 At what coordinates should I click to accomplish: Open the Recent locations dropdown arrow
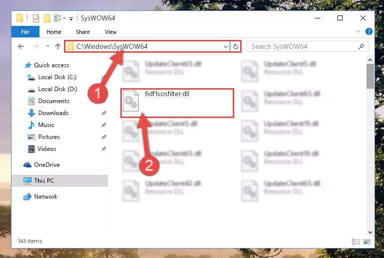[x=47, y=46]
